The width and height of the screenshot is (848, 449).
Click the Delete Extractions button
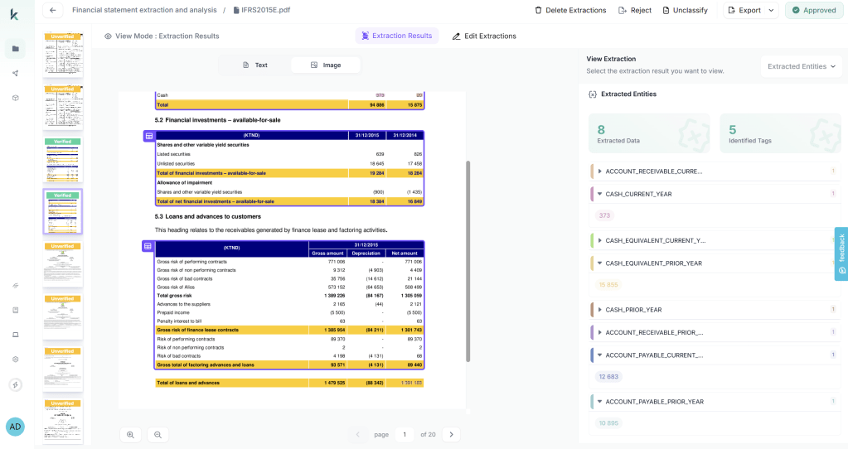pyautogui.click(x=570, y=10)
